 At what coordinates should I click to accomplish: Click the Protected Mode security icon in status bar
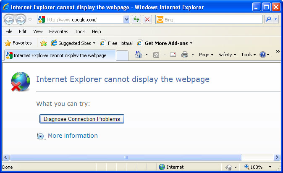(x=229, y=167)
